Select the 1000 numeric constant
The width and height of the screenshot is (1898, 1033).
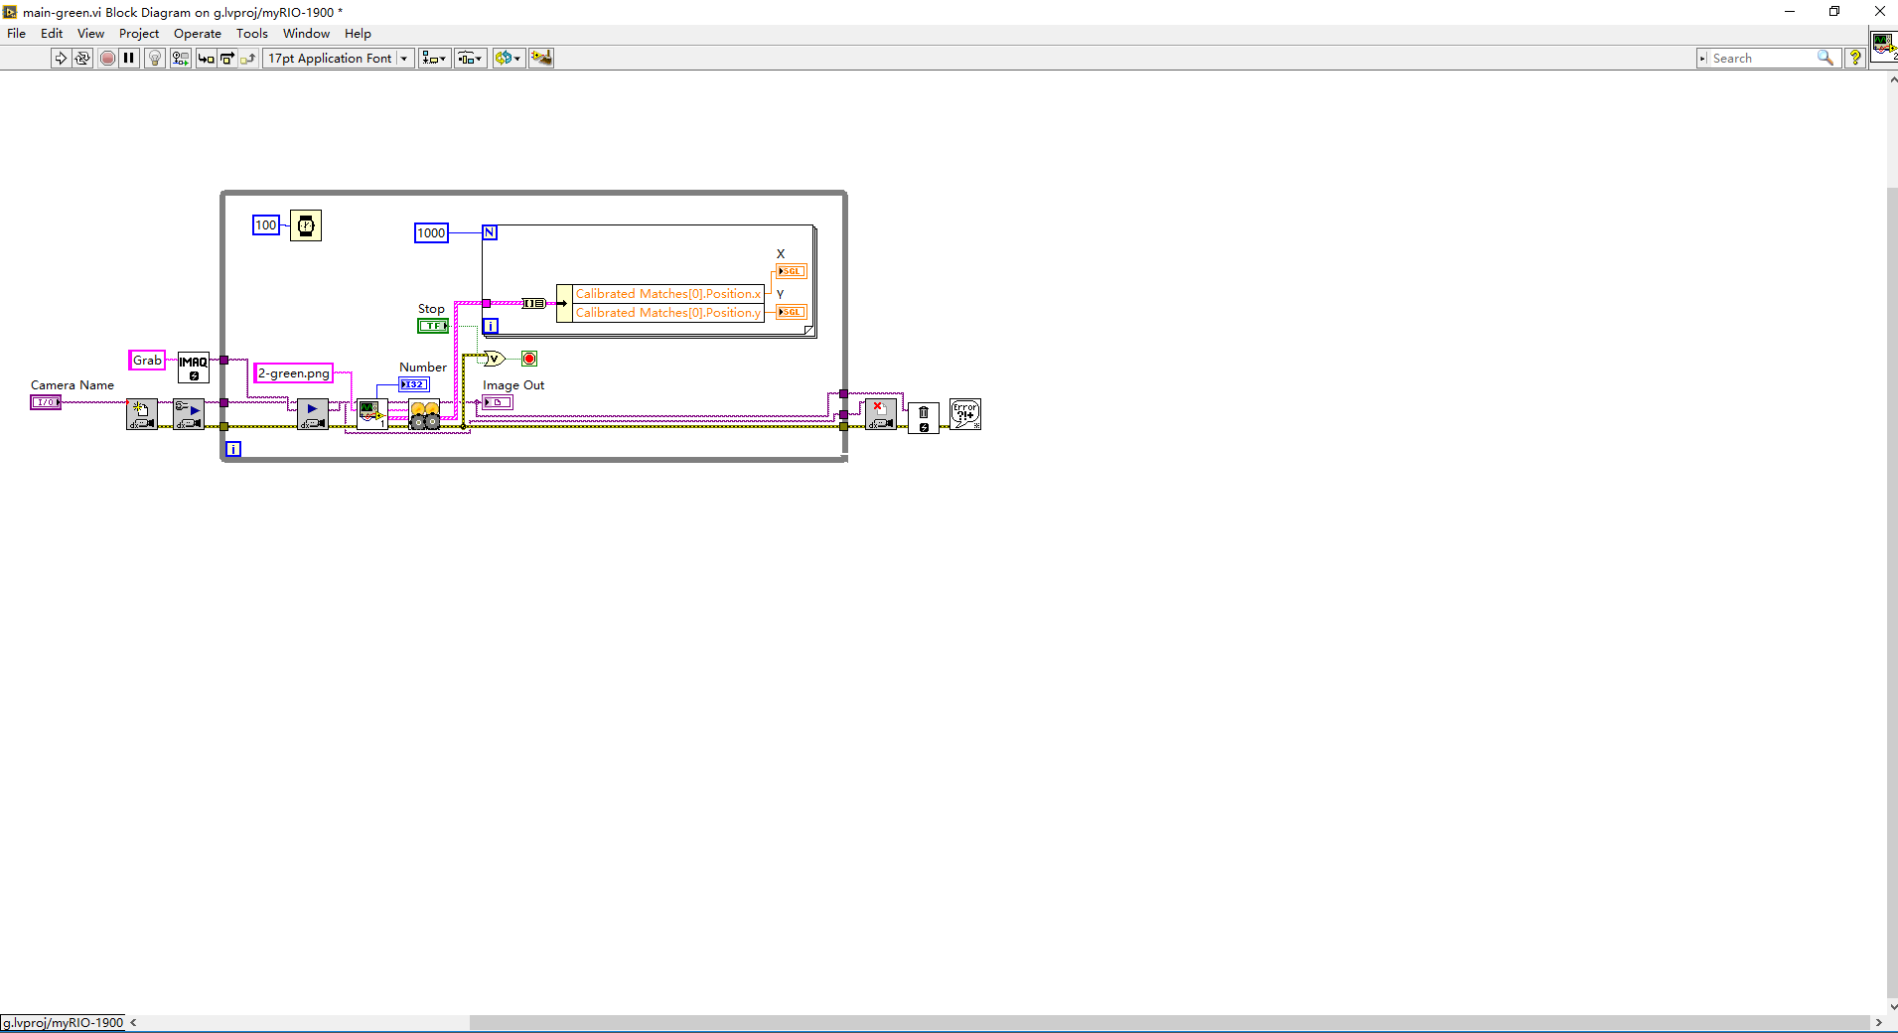(x=431, y=232)
